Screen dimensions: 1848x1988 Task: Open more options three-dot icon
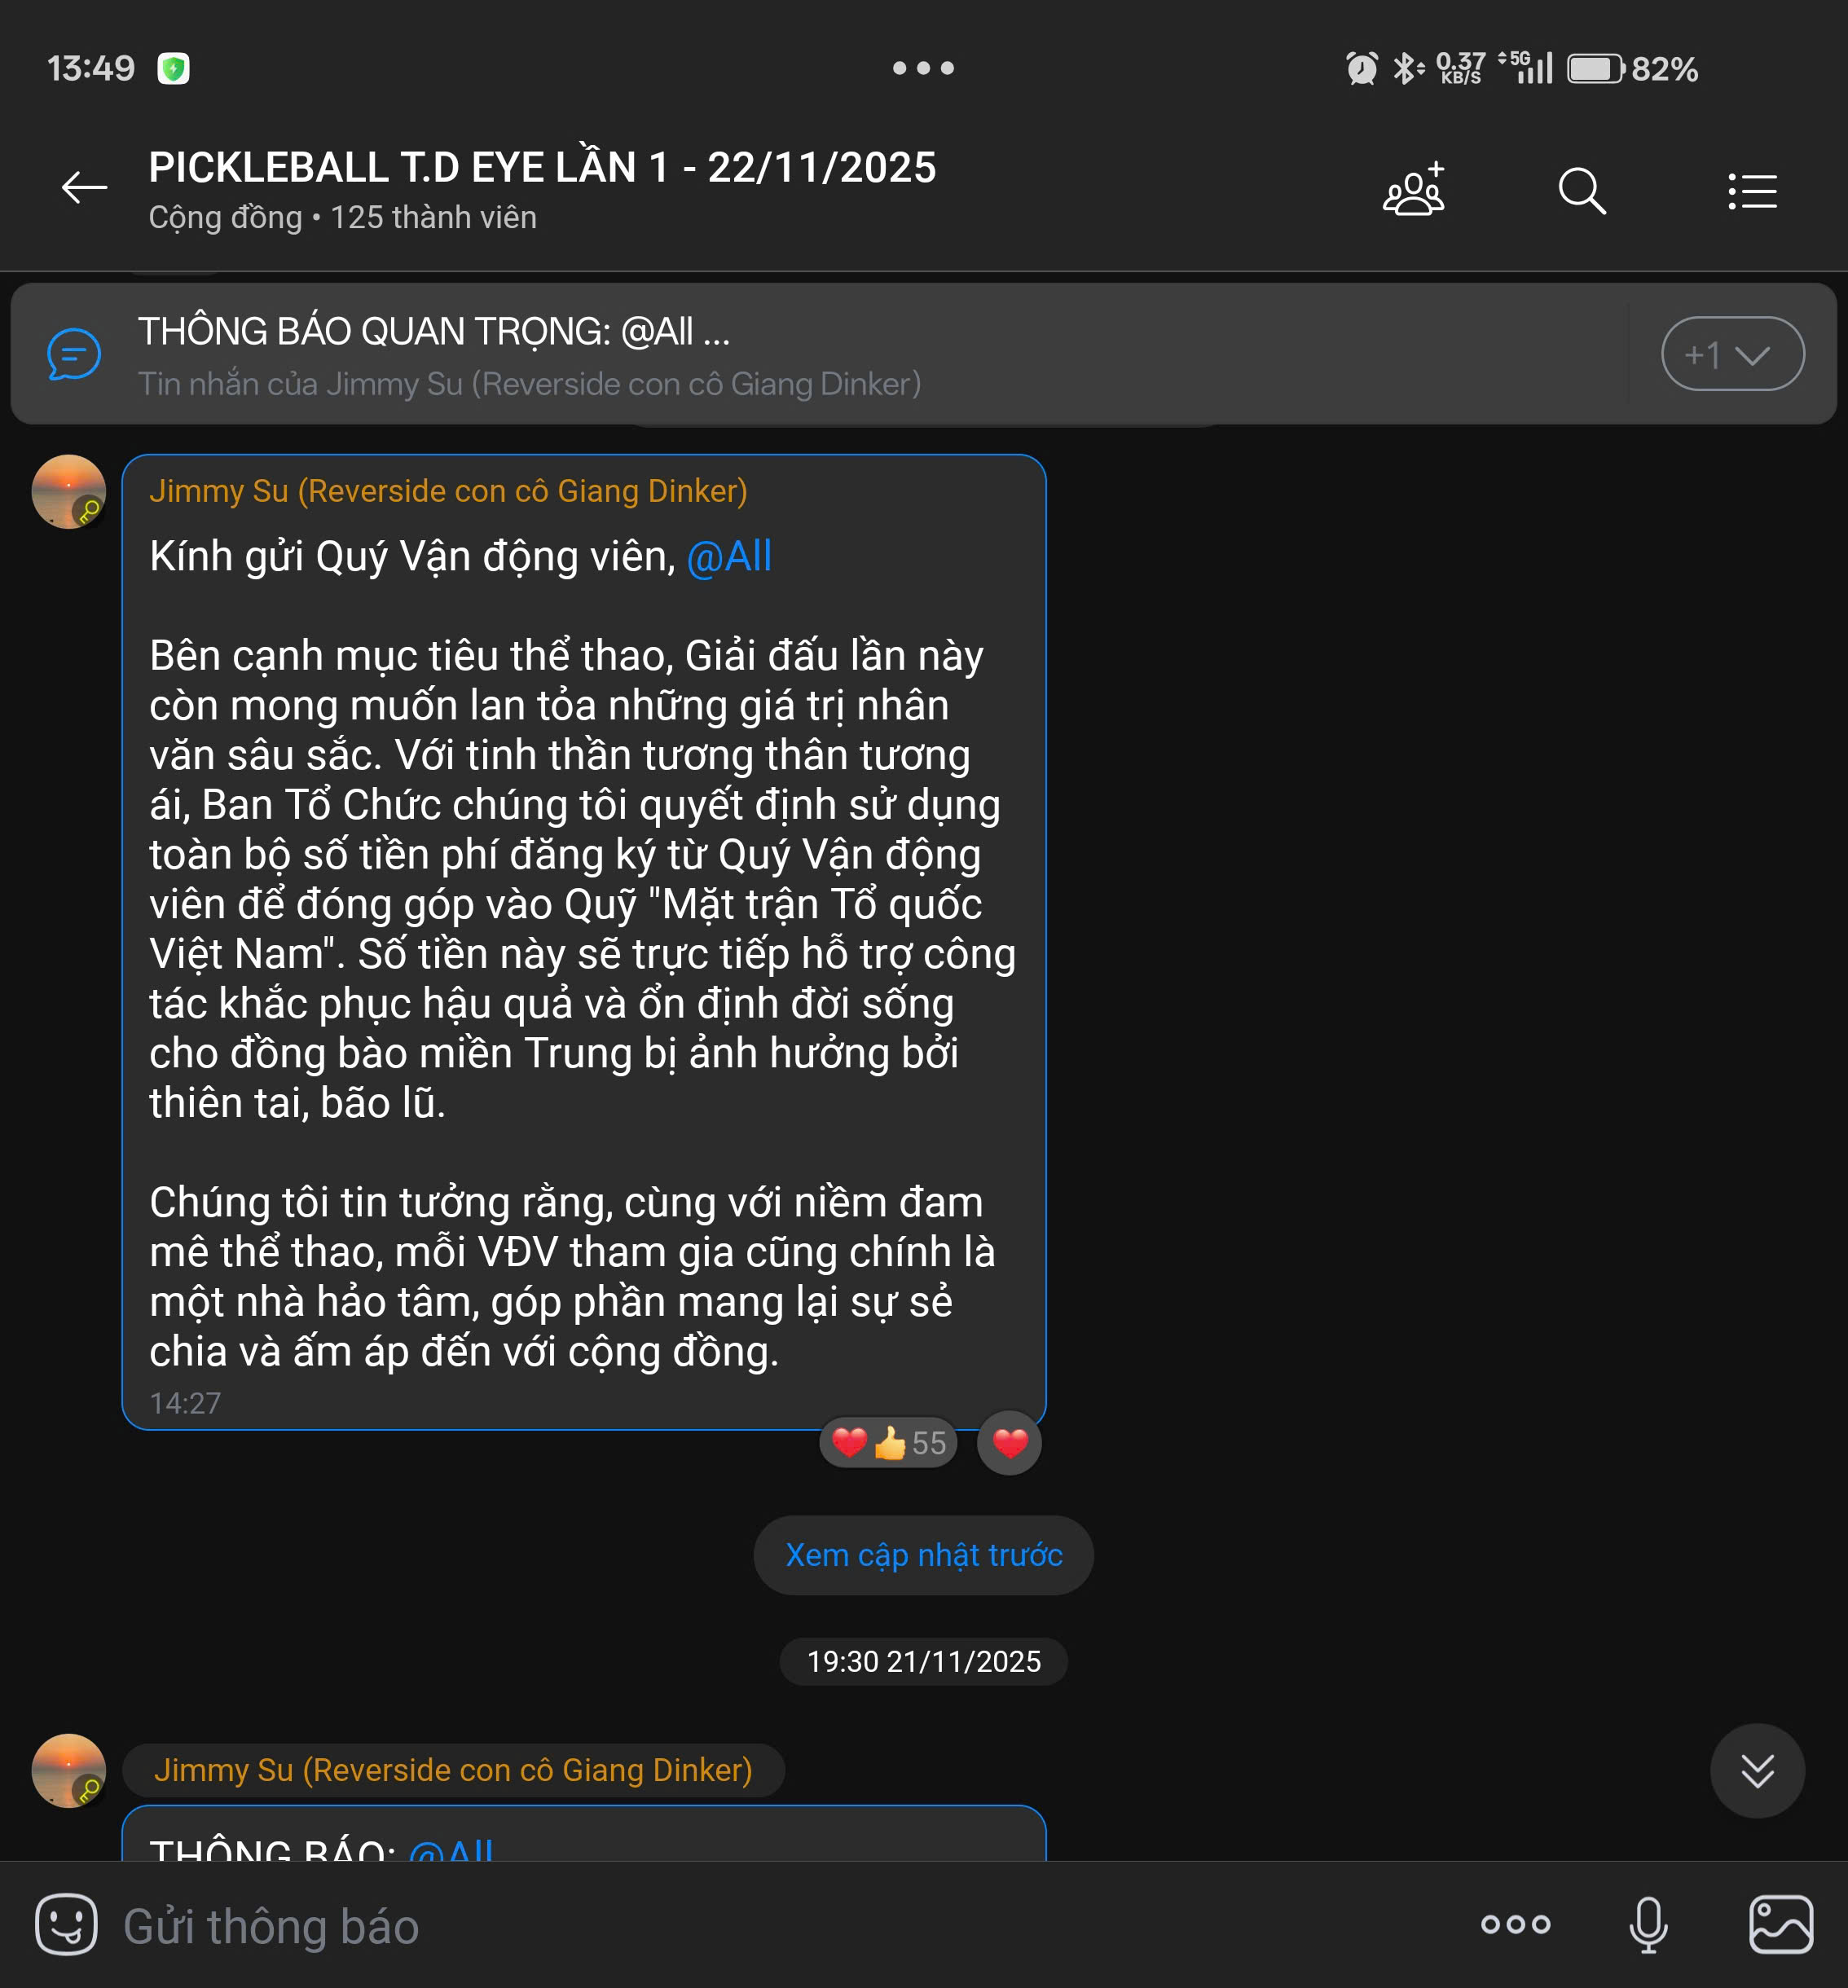tap(1515, 1924)
